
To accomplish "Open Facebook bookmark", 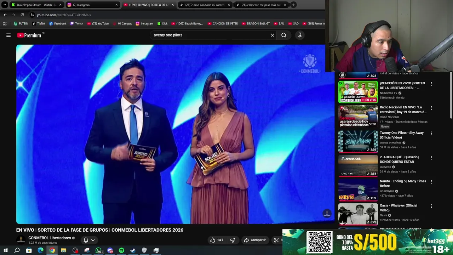I will click(x=58, y=24).
